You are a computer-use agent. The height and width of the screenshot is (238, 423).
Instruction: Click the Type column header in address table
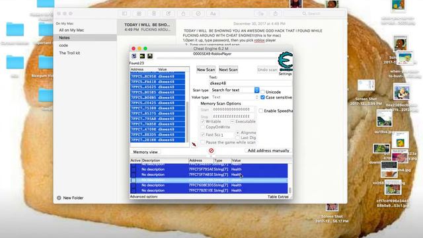point(222,160)
